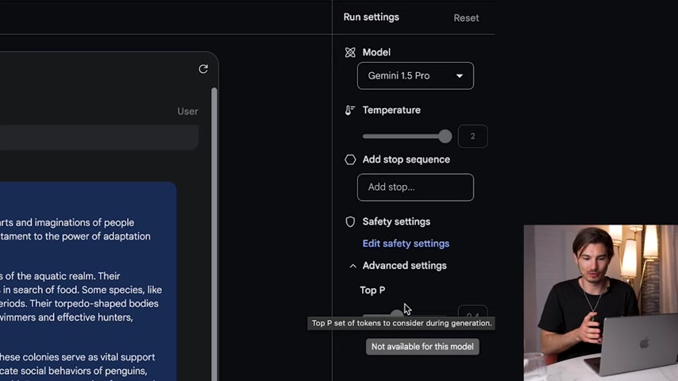Screen dimensions: 678x381
Task: Click the Temperature value box showing 2
Action: pos(472,137)
